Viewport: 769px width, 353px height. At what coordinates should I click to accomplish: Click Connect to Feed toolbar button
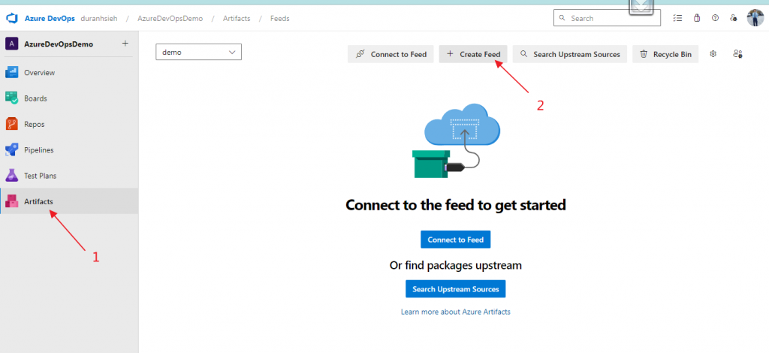pos(391,54)
